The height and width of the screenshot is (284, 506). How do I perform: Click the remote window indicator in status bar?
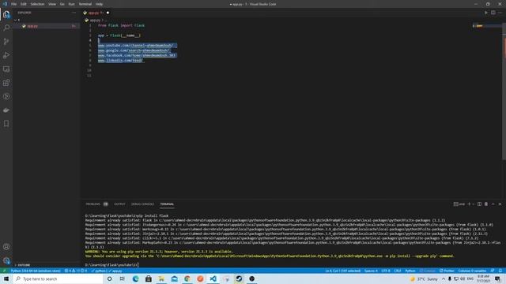(4, 271)
